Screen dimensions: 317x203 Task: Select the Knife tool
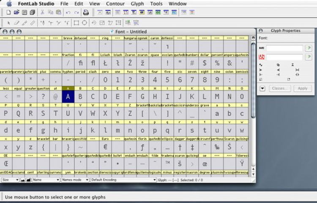(x=25, y=23)
